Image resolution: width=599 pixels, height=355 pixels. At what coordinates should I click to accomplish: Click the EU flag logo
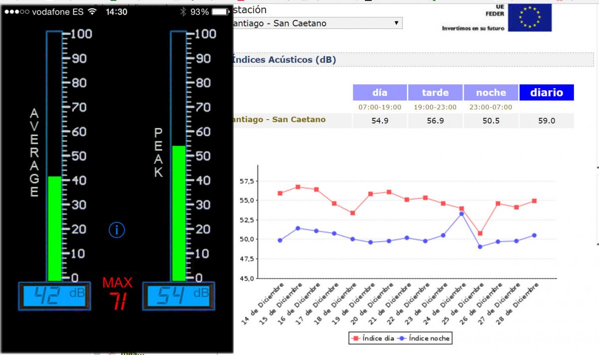click(x=530, y=18)
